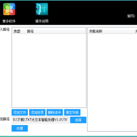Viewport: 137px width, 137px height.
Task: Click the 操作说明 text label
Action: click(x=42, y=21)
